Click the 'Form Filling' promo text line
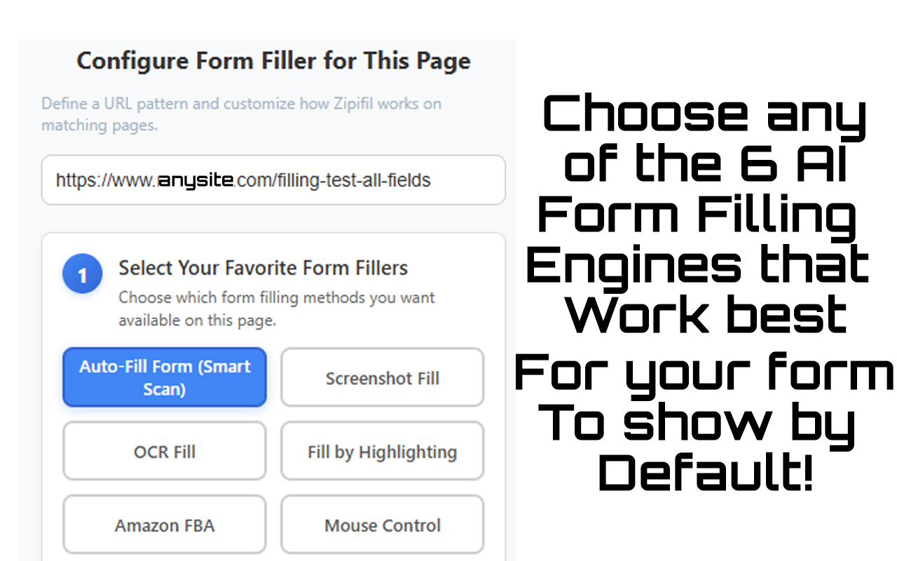This screenshot has width=897, height=561. coord(698,214)
